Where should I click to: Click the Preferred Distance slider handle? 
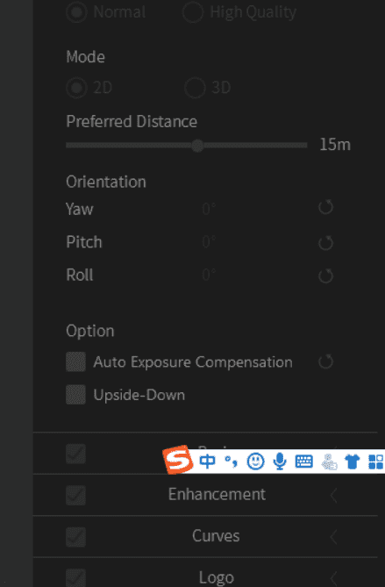click(197, 146)
